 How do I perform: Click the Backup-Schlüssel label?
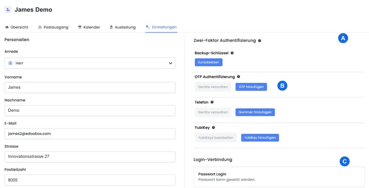click(x=212, y=53)
